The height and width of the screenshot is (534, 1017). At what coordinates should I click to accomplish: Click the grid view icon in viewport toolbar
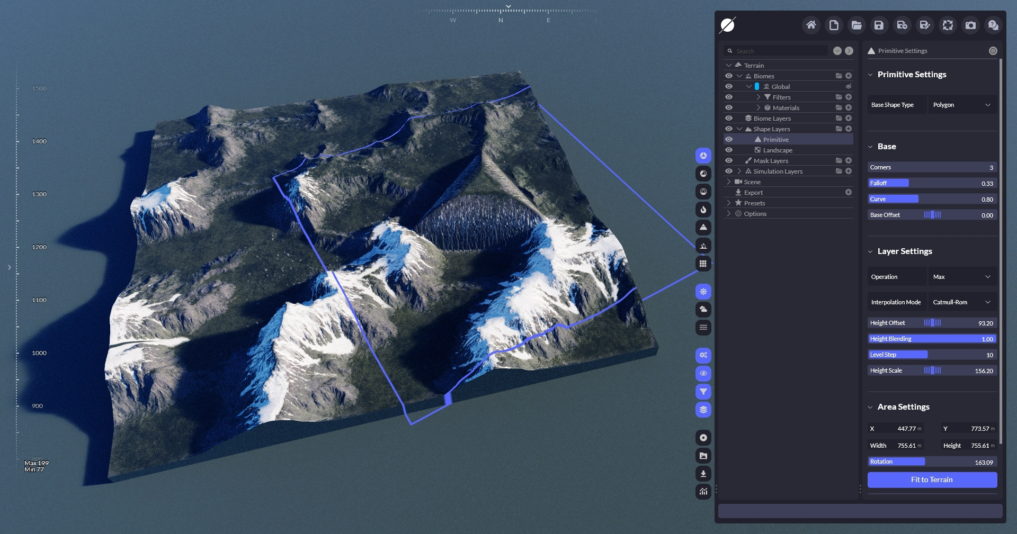click(x=703, y=264)
